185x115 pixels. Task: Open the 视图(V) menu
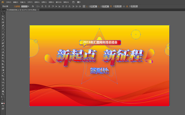pos(51,2)
